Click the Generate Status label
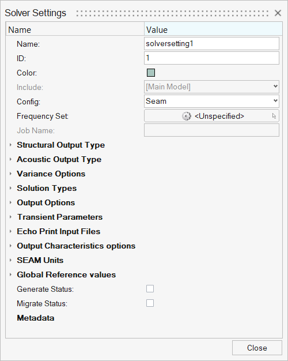Image resolution: width=288 pixels, height=361 pixels. [x=45, y=289]
